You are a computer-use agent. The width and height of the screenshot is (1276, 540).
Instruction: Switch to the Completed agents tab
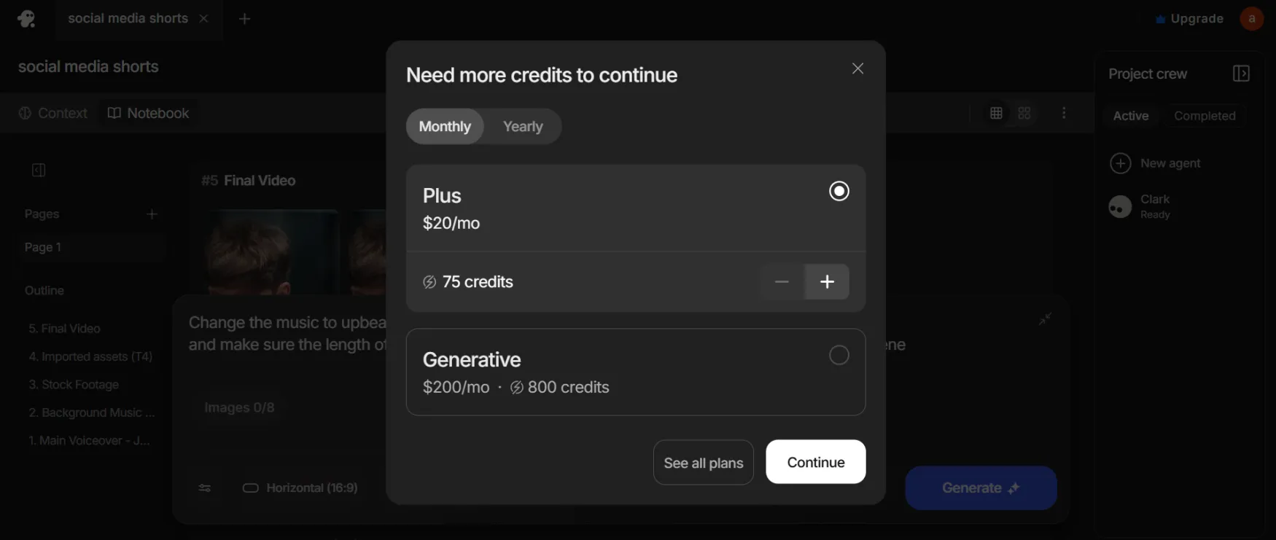(x=1205, y=116)
